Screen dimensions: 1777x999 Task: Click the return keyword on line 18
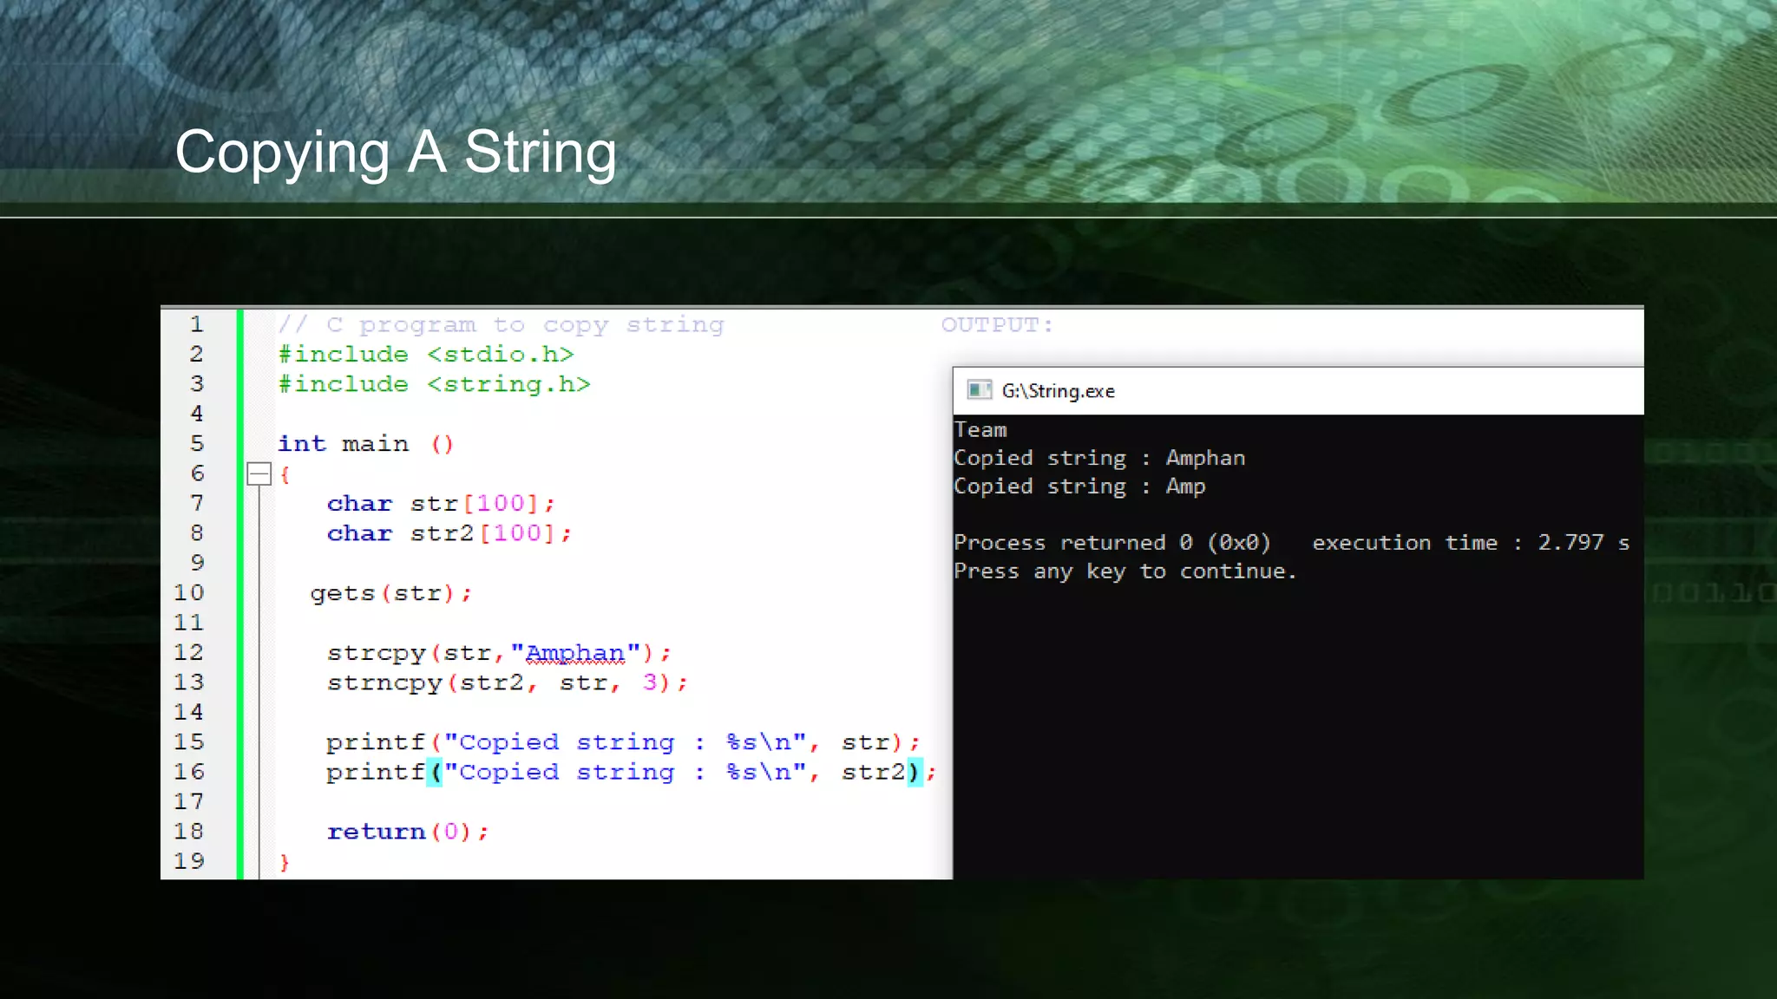(x=376, y=832)
